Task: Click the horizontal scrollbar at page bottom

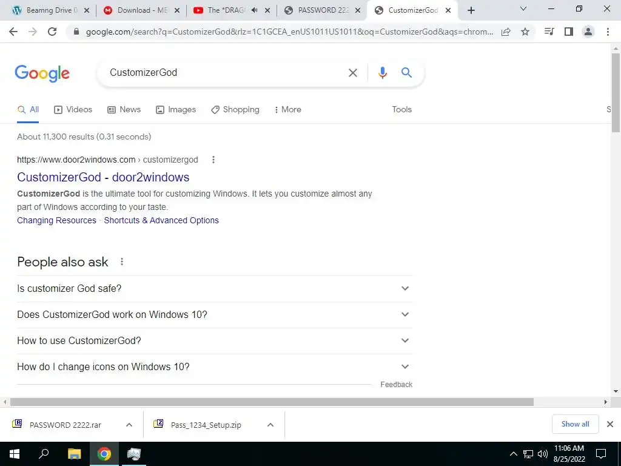Action: pyautogui.click(x=272, y=402)
